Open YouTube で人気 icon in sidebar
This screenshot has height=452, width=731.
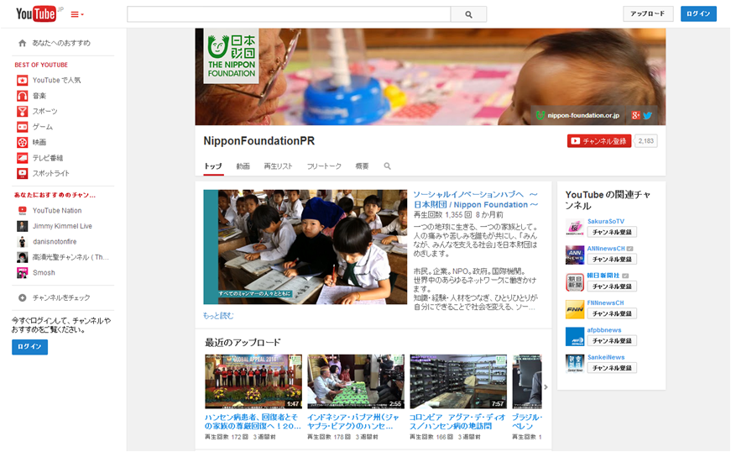(23, 80)
